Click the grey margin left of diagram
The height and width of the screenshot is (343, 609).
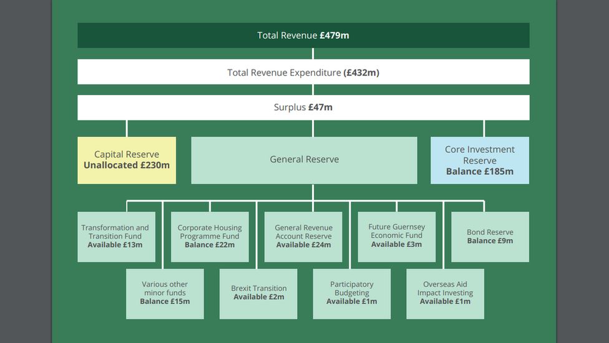25,171
